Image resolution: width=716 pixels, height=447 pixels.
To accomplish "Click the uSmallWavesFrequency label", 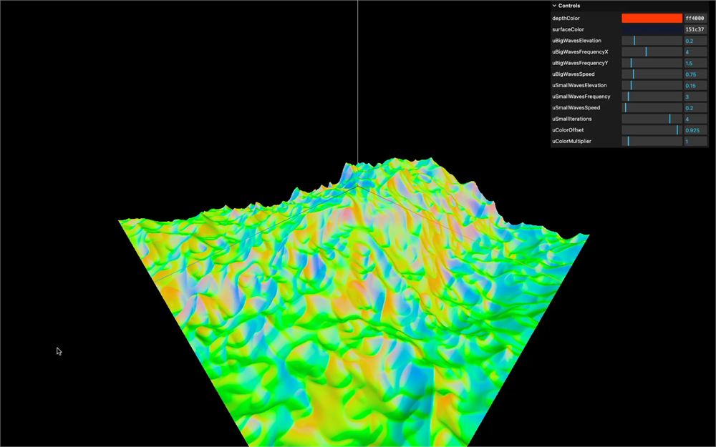I will 581,97.
